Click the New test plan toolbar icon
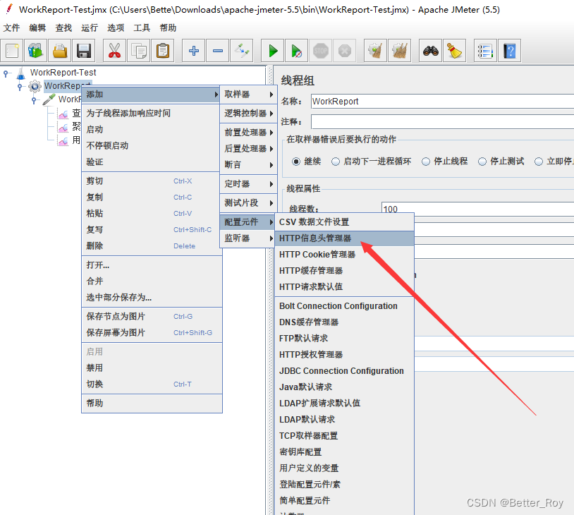 click(12, 51)
